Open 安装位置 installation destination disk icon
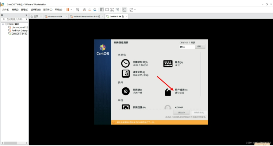Viewport: 273px width, 146px height. pos(125,107)
